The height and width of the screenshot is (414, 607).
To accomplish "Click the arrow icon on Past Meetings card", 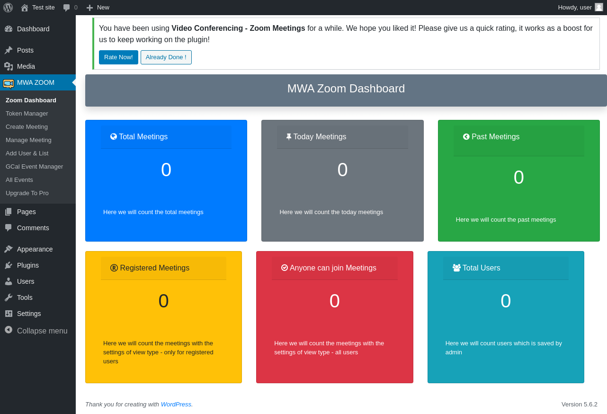I will click(466, 136).
